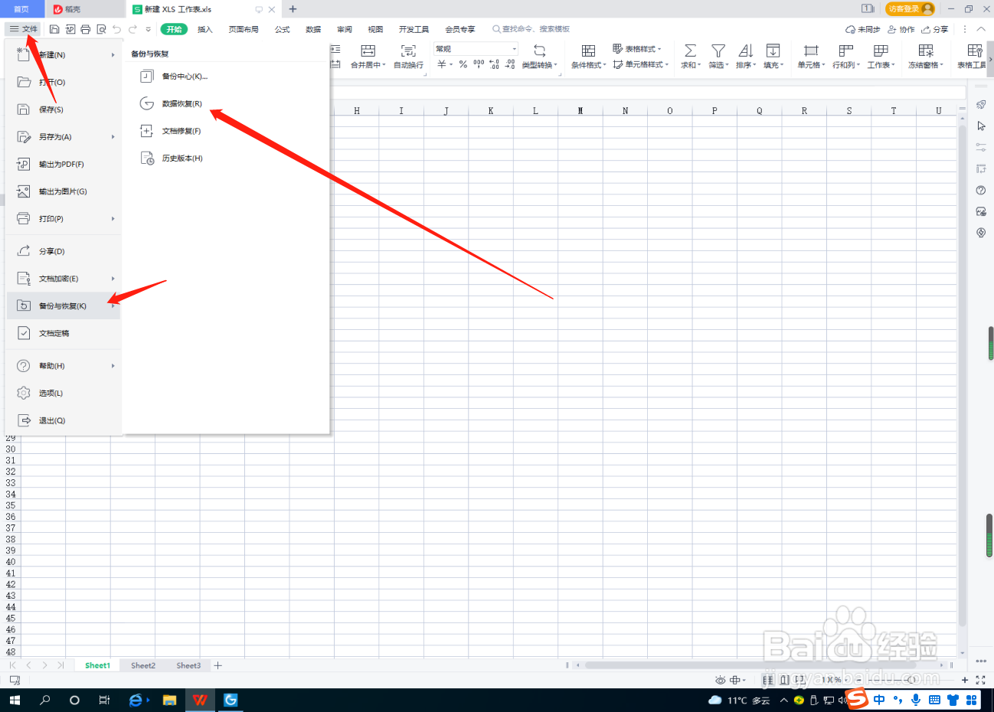The height and width of the screenshot is (712, 994).
Task: Open Page Layout (页面布局) ribbon tab
Action: [x=244, y=29]
